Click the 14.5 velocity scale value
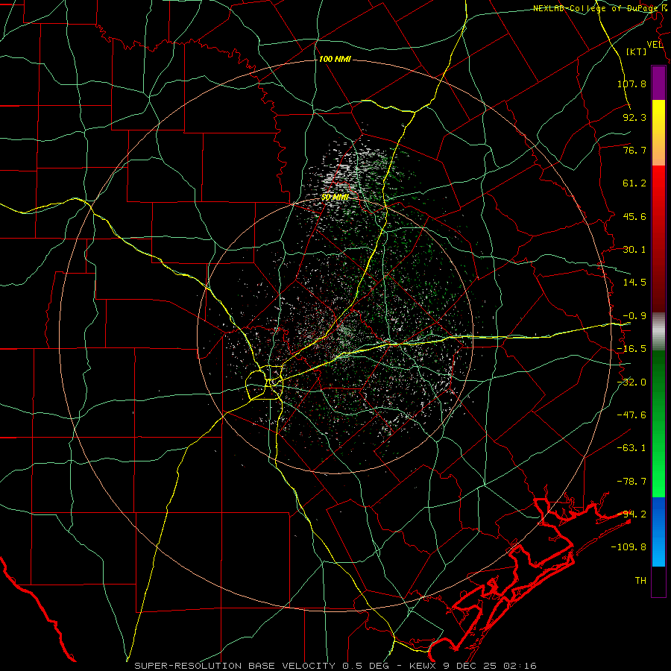Screen dimensions: 671x671 coord(634,283)
